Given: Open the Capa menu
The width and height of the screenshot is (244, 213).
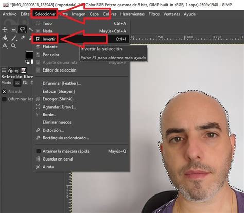Looking at the screenshot, I should tap(94, 14).
